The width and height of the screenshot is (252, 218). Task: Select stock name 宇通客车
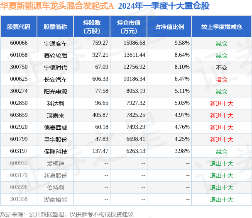(56, 44)
